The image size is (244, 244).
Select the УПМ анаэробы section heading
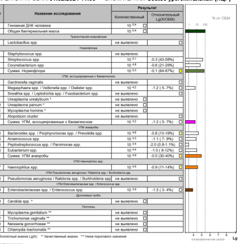point(88,127)
